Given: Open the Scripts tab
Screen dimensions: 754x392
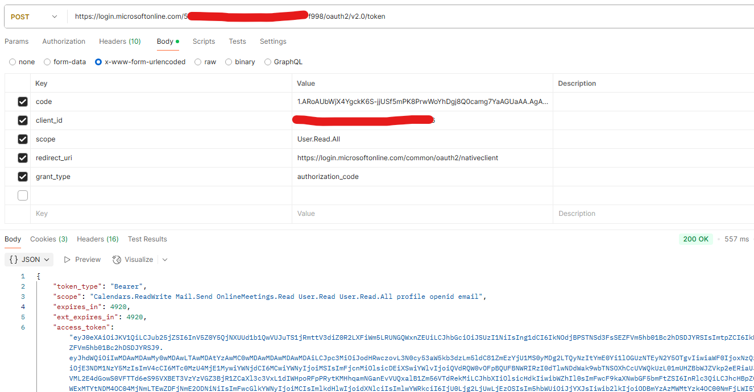Looking at the screenshot, I should 204,41.
